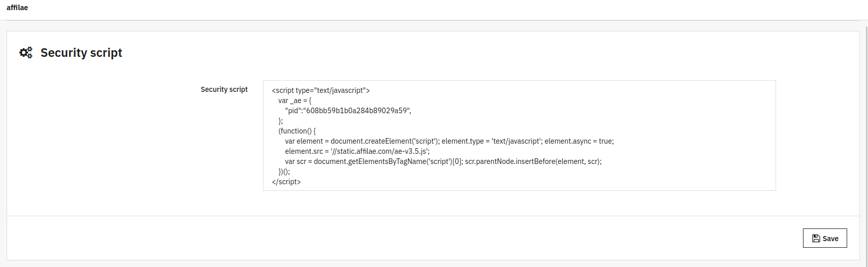Place cursor on the (function() { line

click(297, 131)
